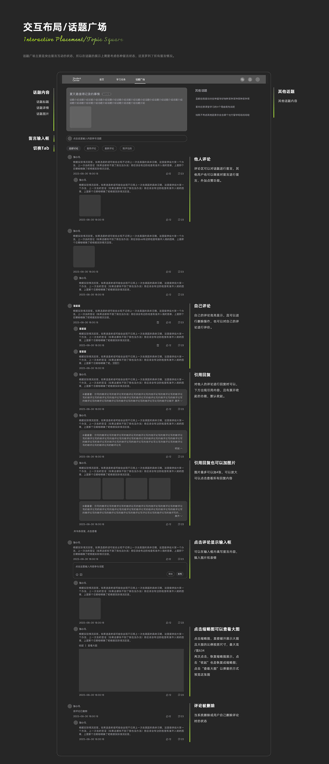Image resolution: width=329 pixels, height=764 pixels.
Task: Select the 话题广场 tab
Action: (140, 80)
